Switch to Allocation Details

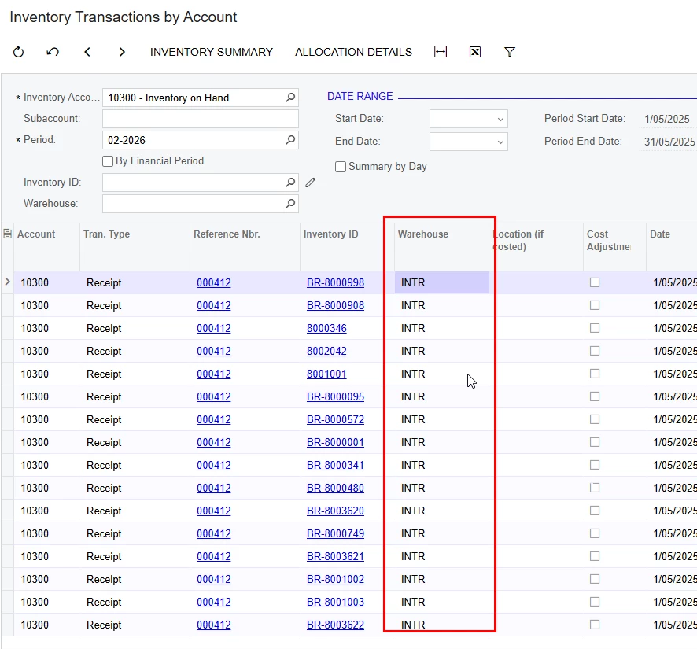pos(352,52)
